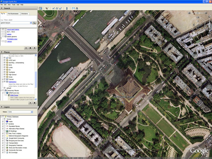Image resolution: width=212 pixels, height=159 pixels.
Task: Click the email view toolbar icon
Action: tap(73, 8)
